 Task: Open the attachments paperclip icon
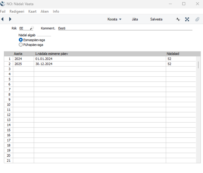click(197, 19)
